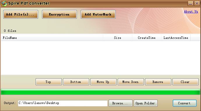This screenshot has height=111, width=201.
Task: Click the Open Folder button
Action: coord(146,103)
